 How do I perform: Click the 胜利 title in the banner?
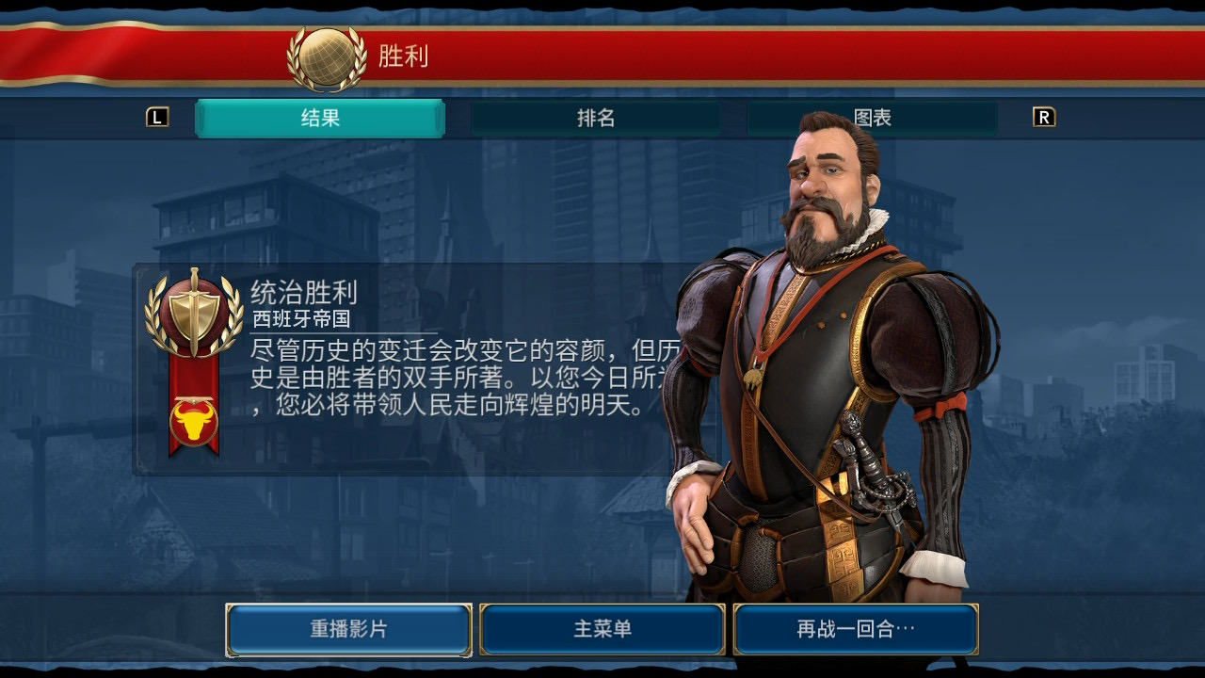(x=403, y=56)
